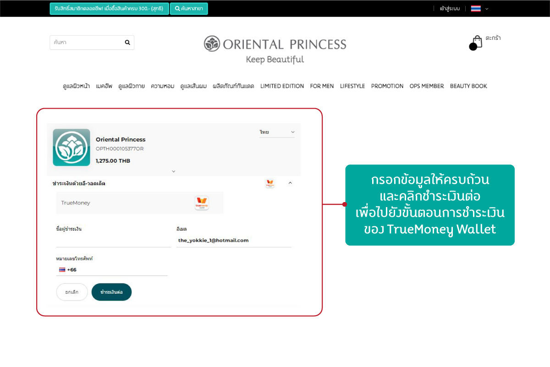Click the phone number field with +66

[112, 270]
